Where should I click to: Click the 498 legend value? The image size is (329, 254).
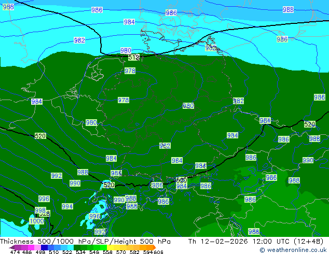coord(40,252)
